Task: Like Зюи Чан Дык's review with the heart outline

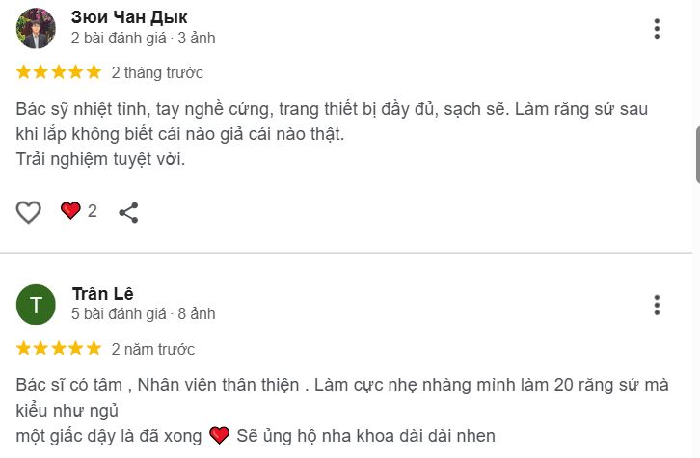Action: point(29,211)
